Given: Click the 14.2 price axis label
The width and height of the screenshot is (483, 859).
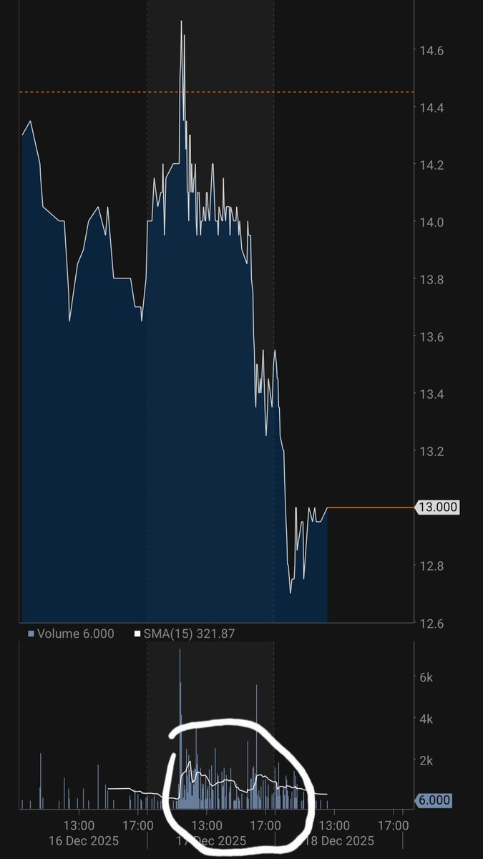Looking at the screenshot, I should [432, 165].
